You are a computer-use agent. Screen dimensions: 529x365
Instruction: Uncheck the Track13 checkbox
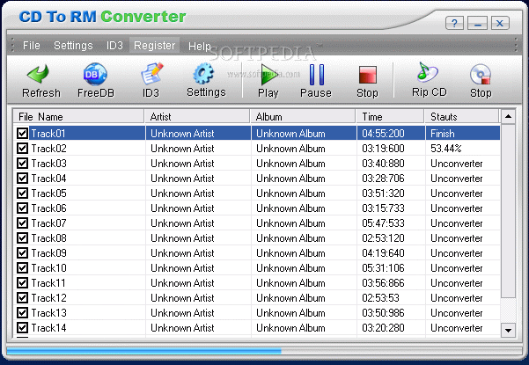[x=22, y=312]
